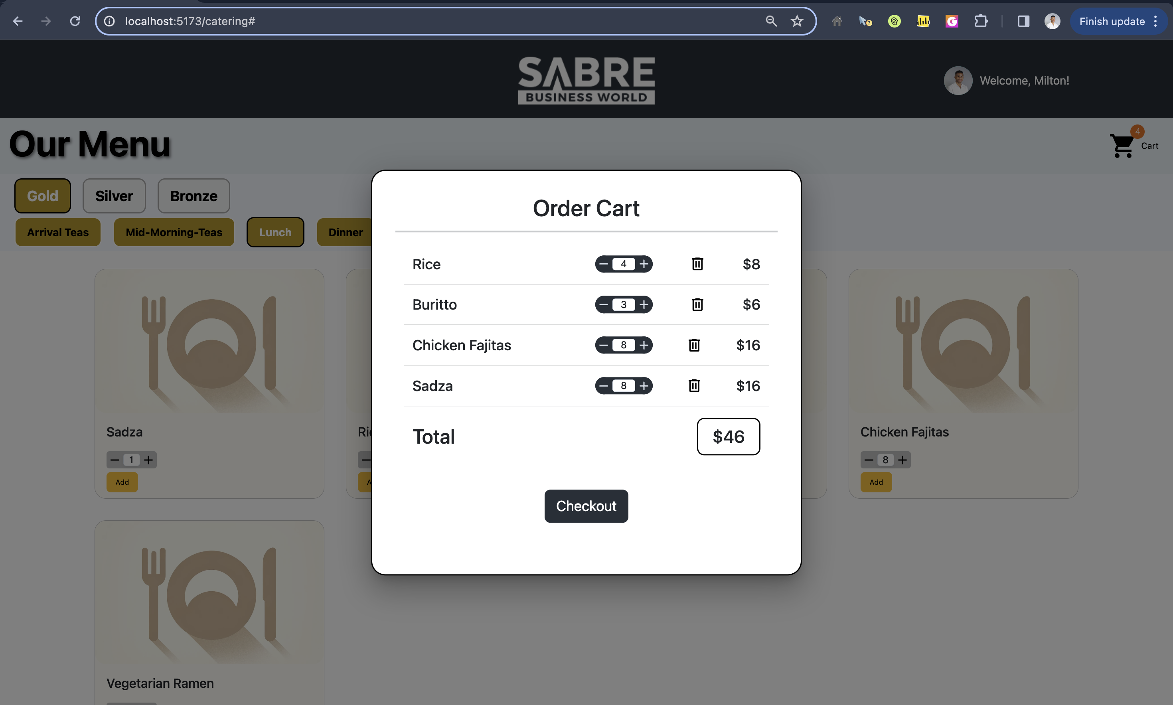
Task: Decrease Buritto quantity with minus button
Action: pyautogui.click(x=603, y=304)
